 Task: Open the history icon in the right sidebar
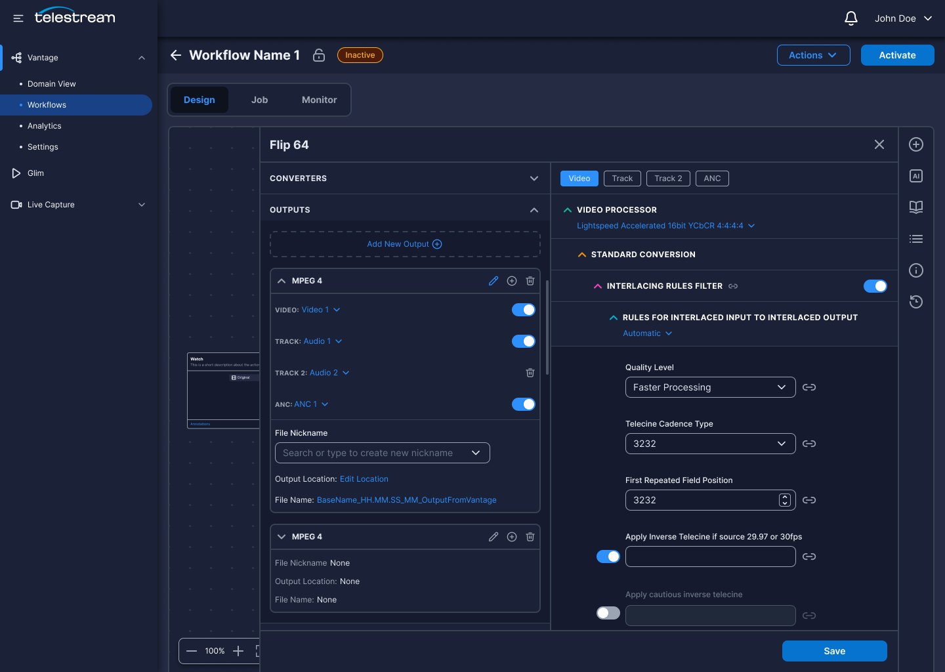click(916, 302)
